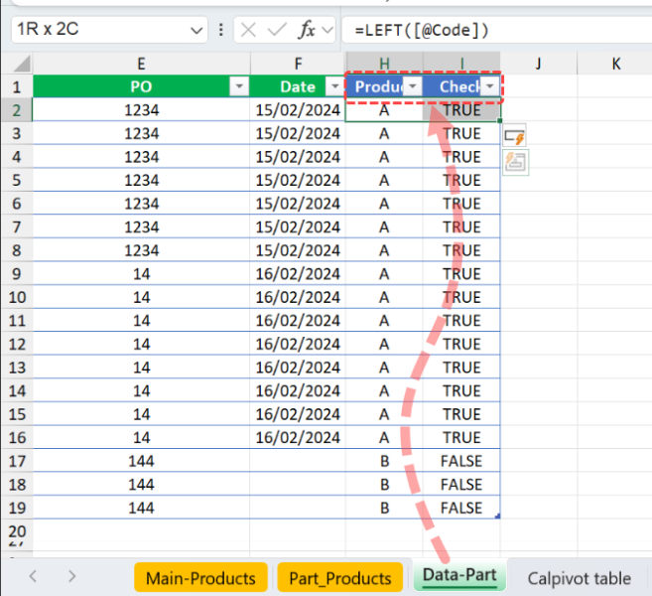Open the AutoCorrect Options lightning icon

coord(514,136)
